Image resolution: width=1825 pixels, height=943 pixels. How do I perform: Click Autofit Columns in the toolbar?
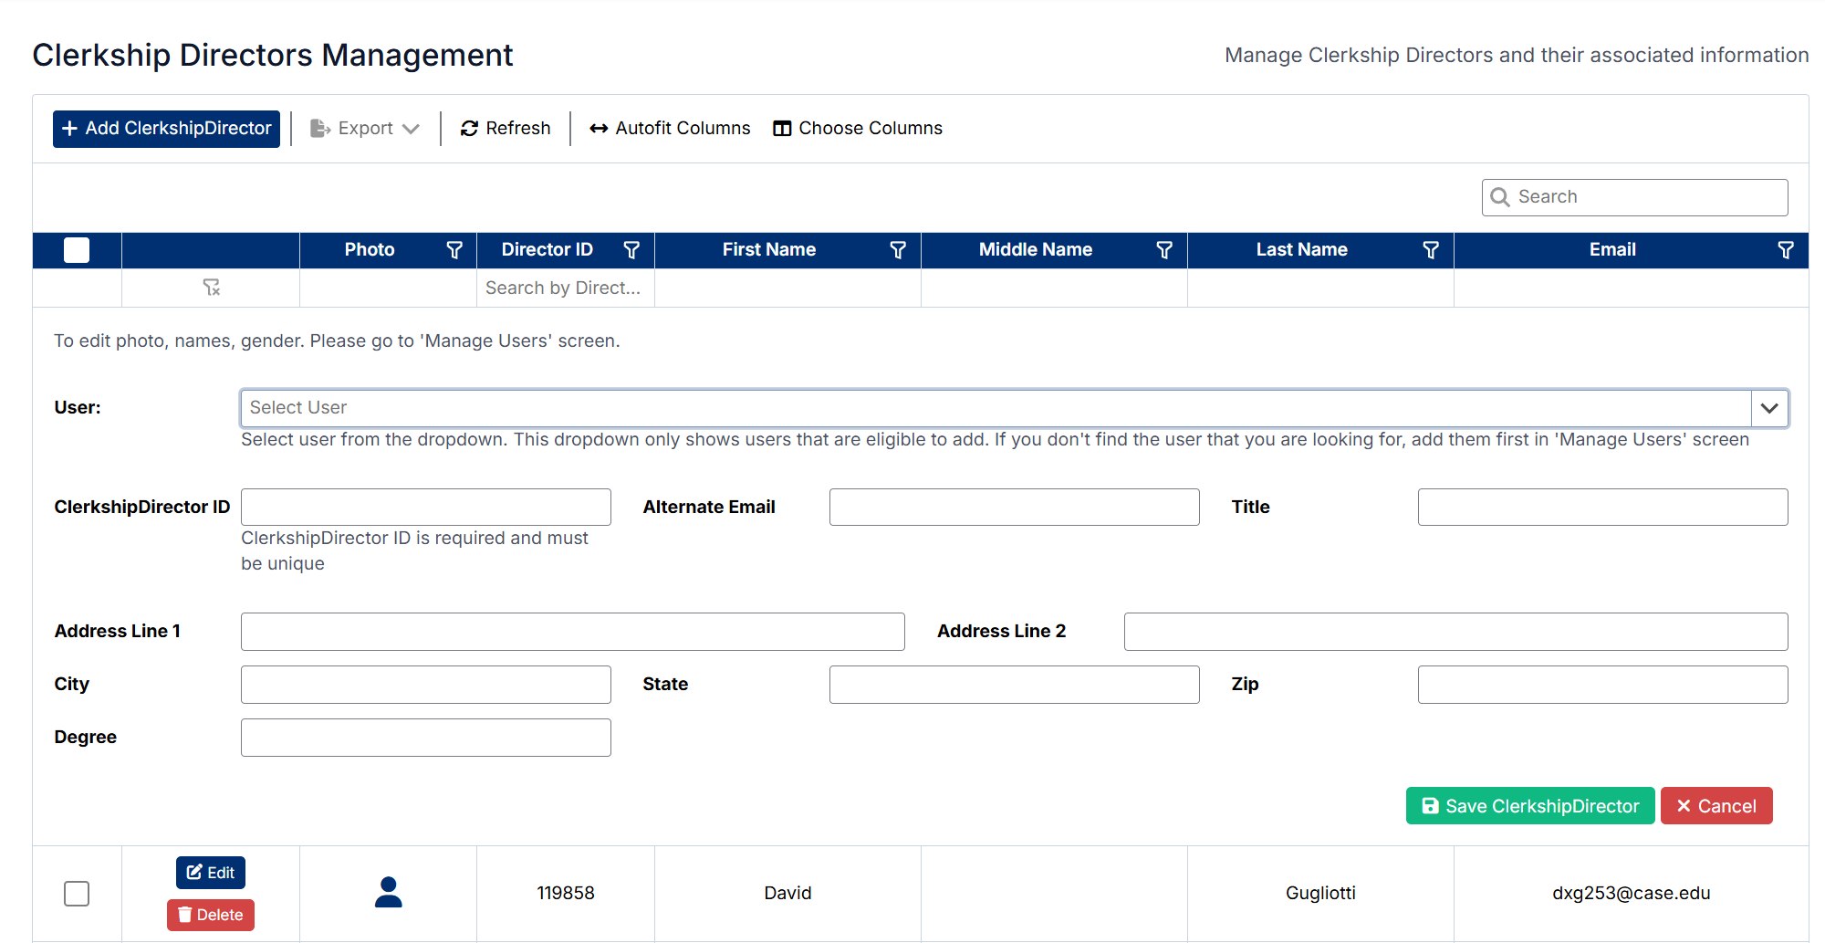pos(670,129)
